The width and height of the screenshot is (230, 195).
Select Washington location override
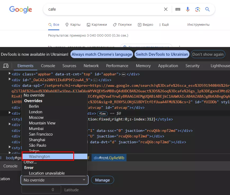(55, 157)
